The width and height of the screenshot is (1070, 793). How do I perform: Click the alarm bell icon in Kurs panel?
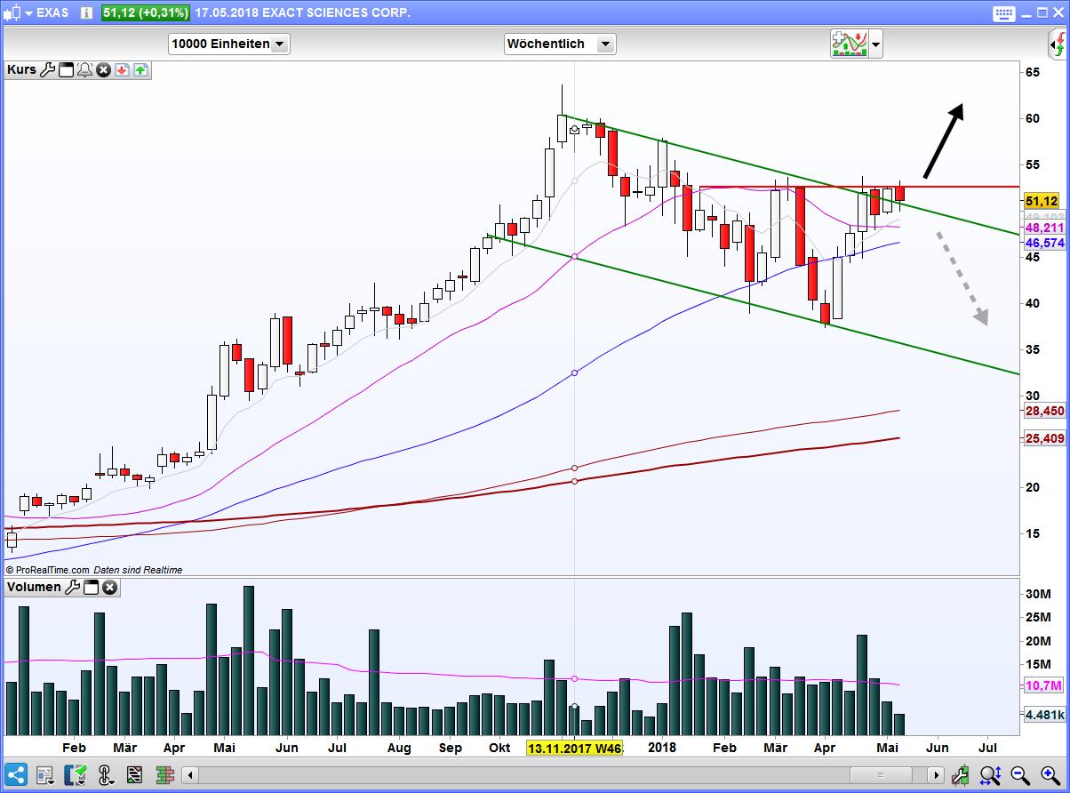[x=84, y=69]
